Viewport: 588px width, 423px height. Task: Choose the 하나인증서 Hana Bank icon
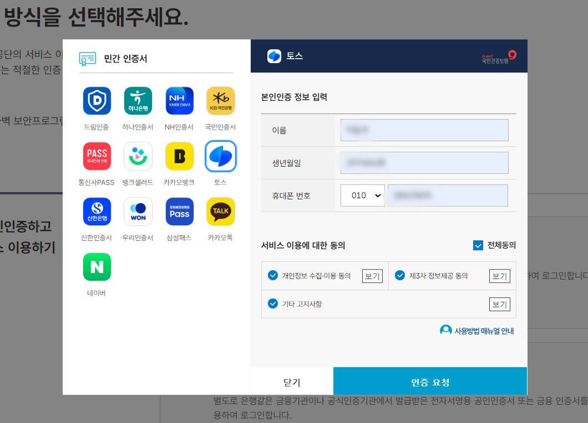coord(138,101)
